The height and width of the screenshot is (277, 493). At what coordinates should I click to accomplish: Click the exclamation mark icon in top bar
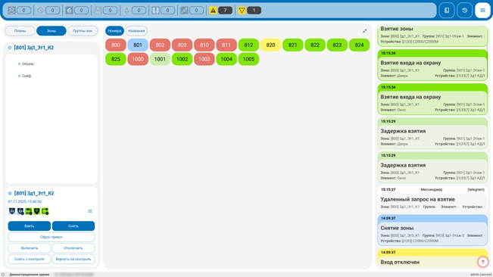point(156,11)
